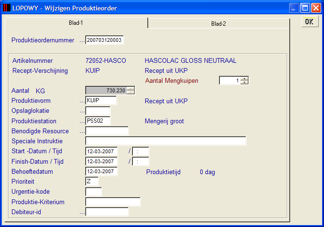Screen dimensions: 324x227
Task: Click the LOPOWY title bar application icon
Action: [6, 8]
